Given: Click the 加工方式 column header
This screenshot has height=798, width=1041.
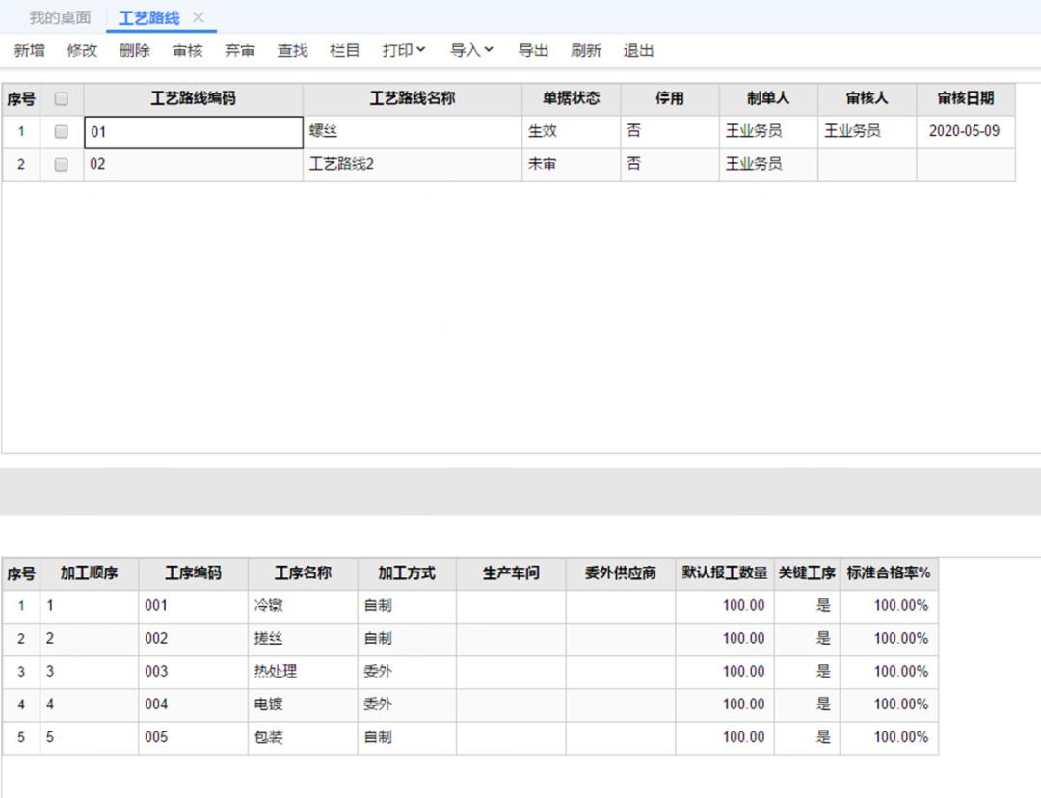Looking at the screenshot, I should [407, 573].
